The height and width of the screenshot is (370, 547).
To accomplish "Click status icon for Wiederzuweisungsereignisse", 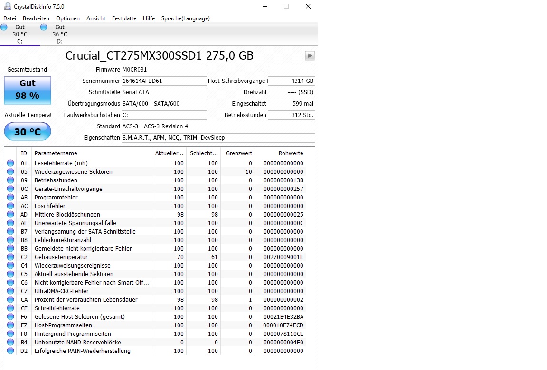I will (x=10, y=265).
